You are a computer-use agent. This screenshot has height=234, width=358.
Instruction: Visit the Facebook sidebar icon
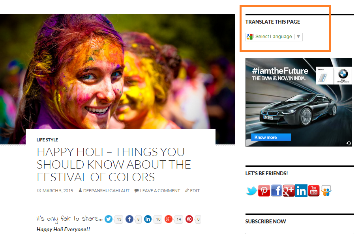(276, 191)
